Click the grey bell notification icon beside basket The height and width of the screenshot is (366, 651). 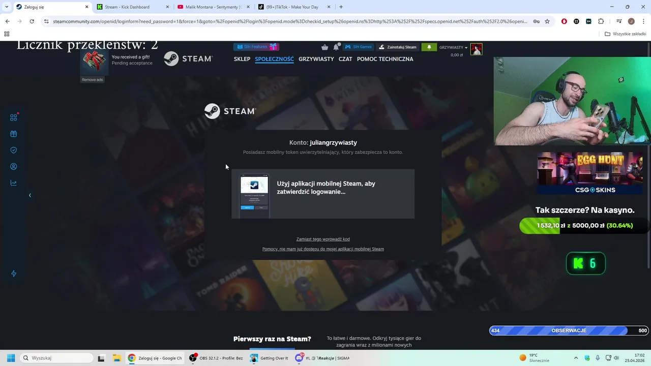[337, 47]
